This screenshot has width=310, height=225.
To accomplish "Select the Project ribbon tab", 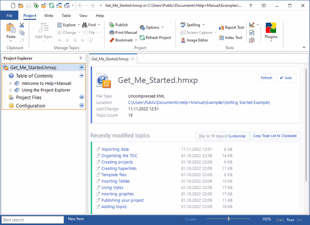I will click(30, 15).
